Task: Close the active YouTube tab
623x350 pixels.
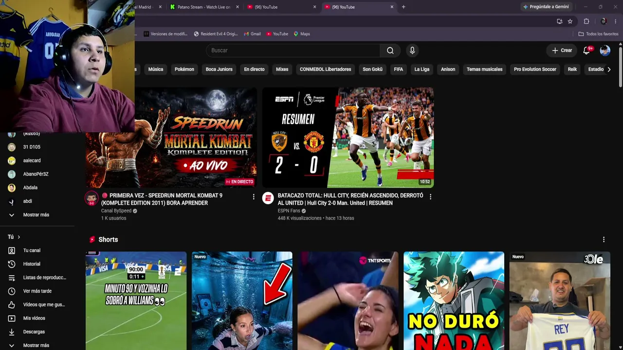Action: tap(392, 7)
